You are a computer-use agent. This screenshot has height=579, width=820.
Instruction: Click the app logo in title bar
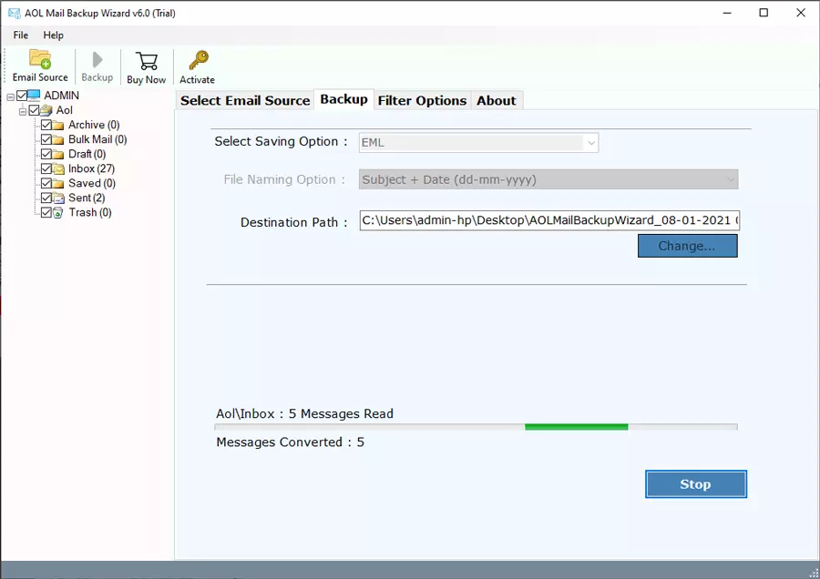click(x=15, y=13)
